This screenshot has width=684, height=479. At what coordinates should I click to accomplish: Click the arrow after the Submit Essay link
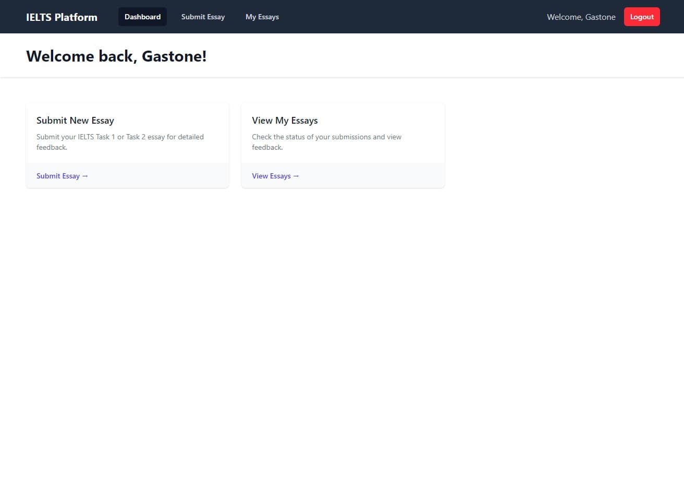(85, 176)
